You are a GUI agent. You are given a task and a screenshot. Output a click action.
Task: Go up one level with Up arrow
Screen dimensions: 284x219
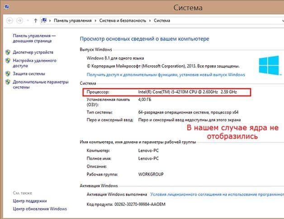coord(35,20)
